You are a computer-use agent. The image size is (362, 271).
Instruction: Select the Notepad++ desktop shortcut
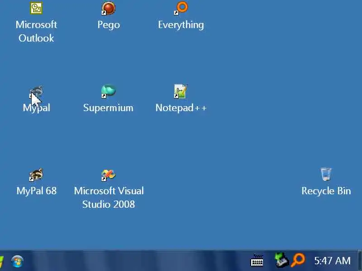181,91
